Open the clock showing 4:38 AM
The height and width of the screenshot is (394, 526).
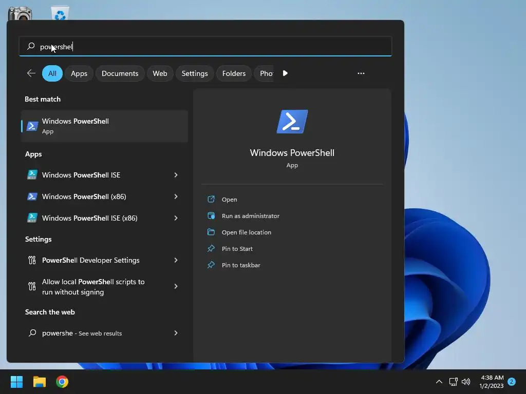pyautogui.click(x=492, y=382)
